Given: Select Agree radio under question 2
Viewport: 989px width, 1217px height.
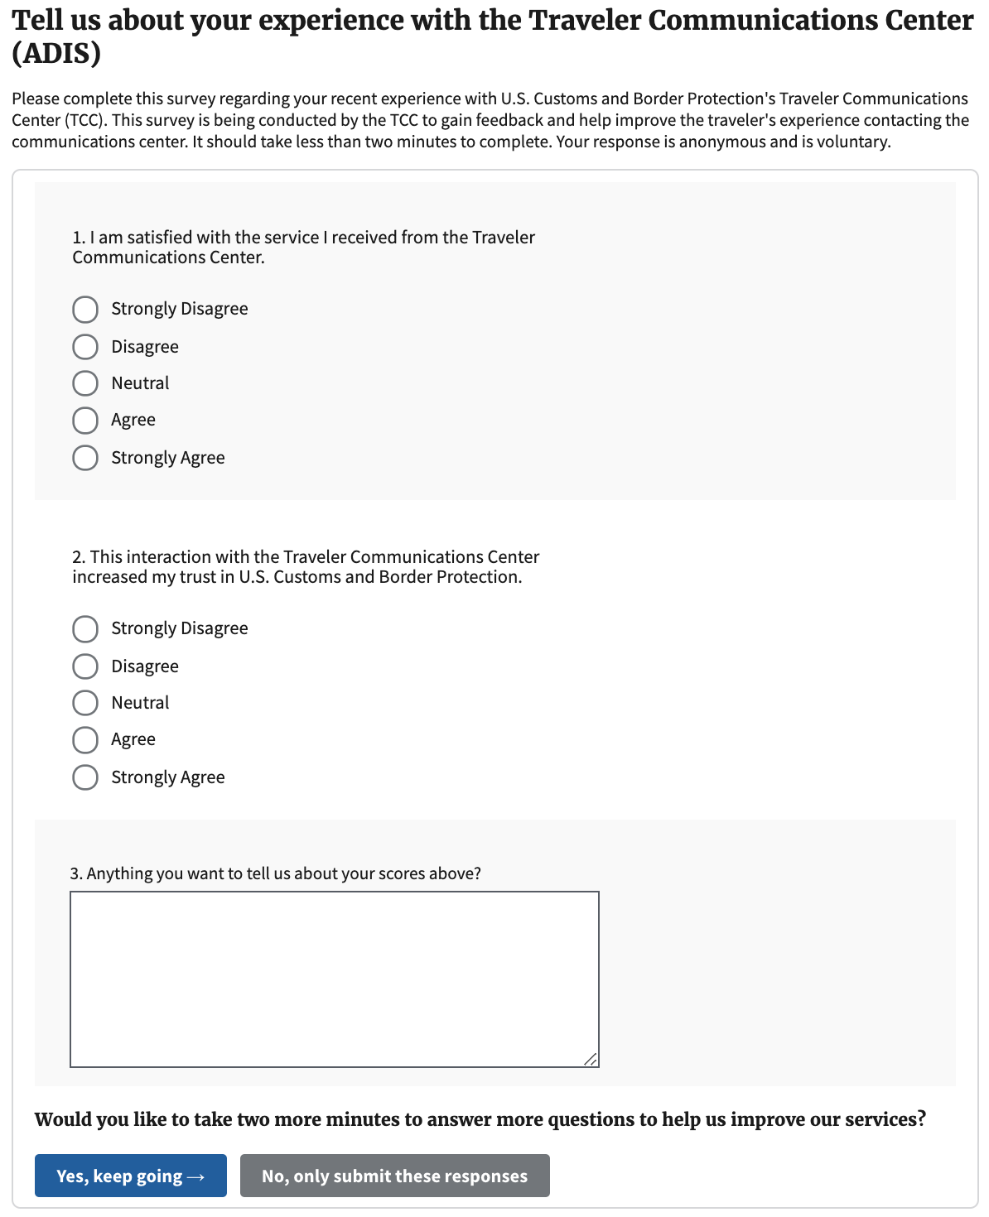Looking at the screenshot, I should 85,740.
